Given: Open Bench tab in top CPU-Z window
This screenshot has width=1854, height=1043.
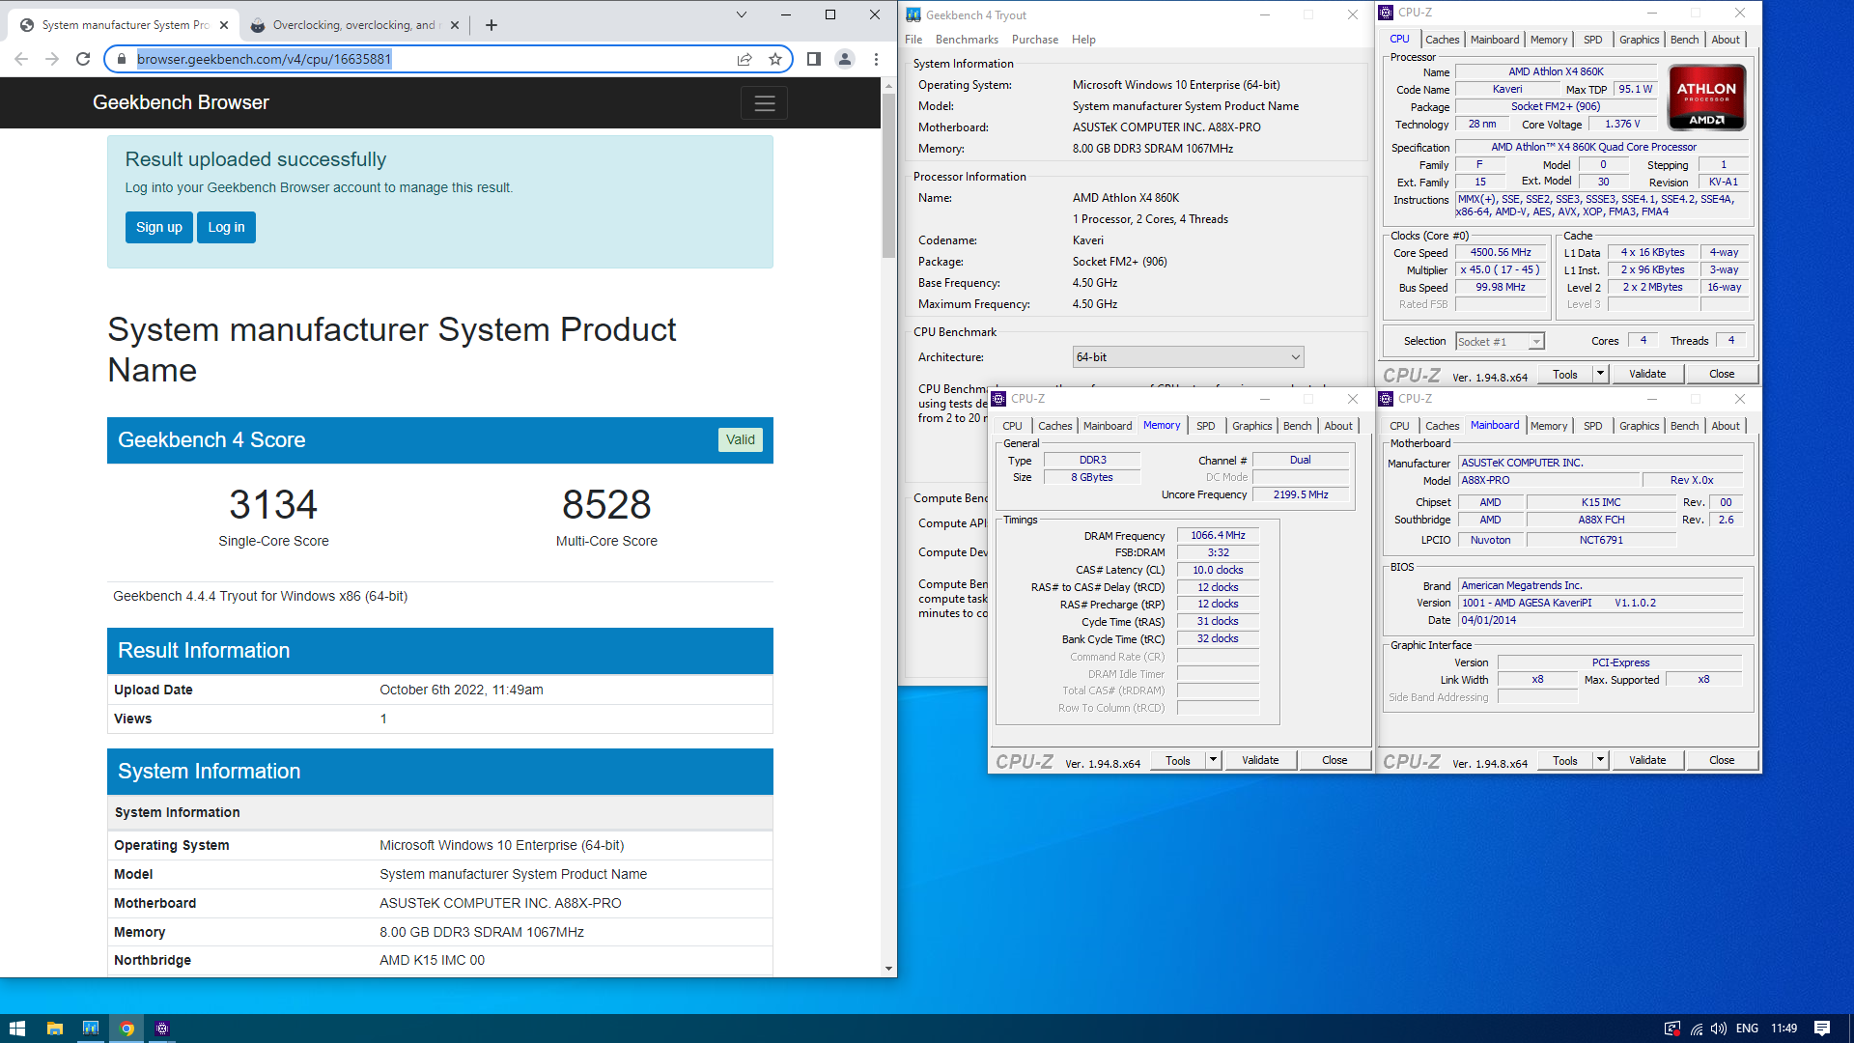Looking at the screenshot, I should click(1684, 40).
